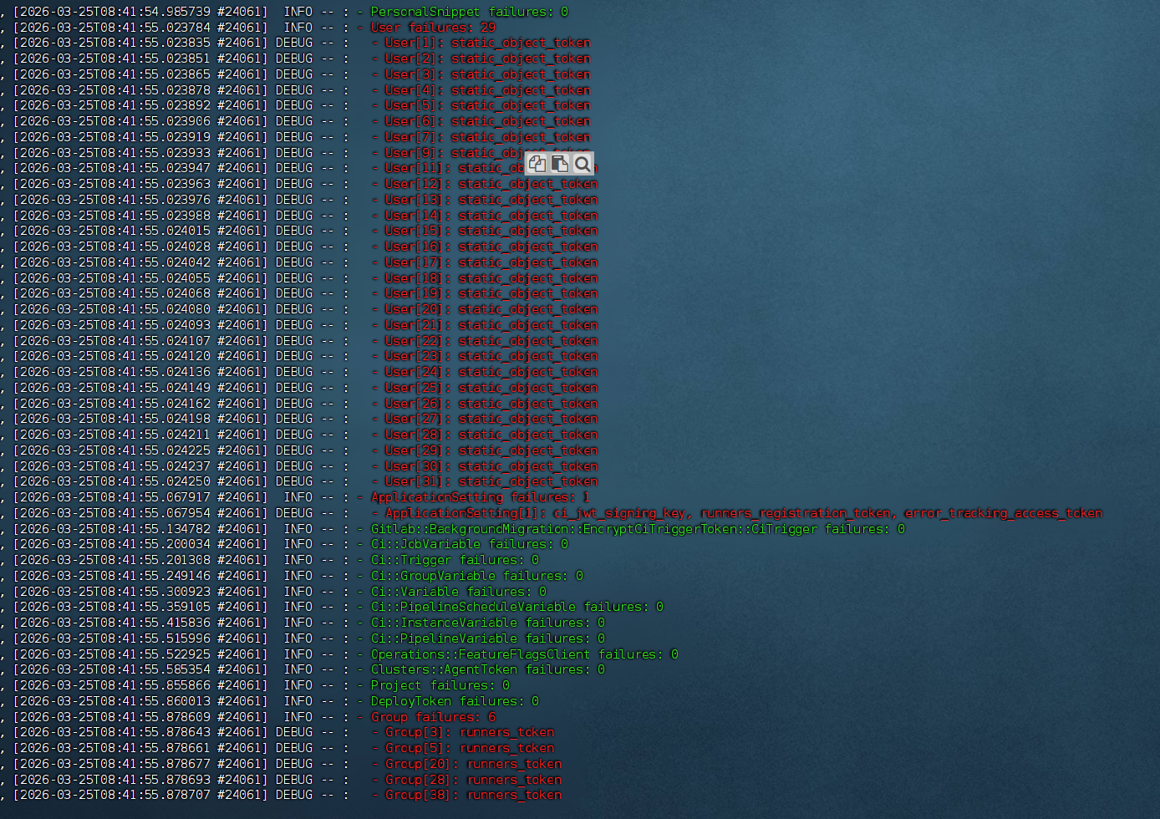This screenshot has height=819, width=1160.
Task: Click the 'Group[38]: runners_token' entry
Action: pos(473,795)
